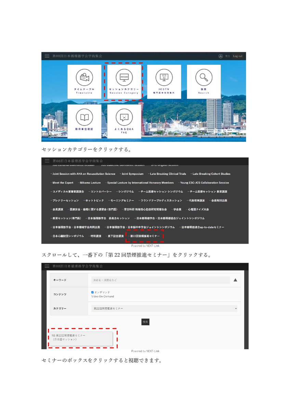Open the Session Category on-demand tile

click(x=124, y=82)
